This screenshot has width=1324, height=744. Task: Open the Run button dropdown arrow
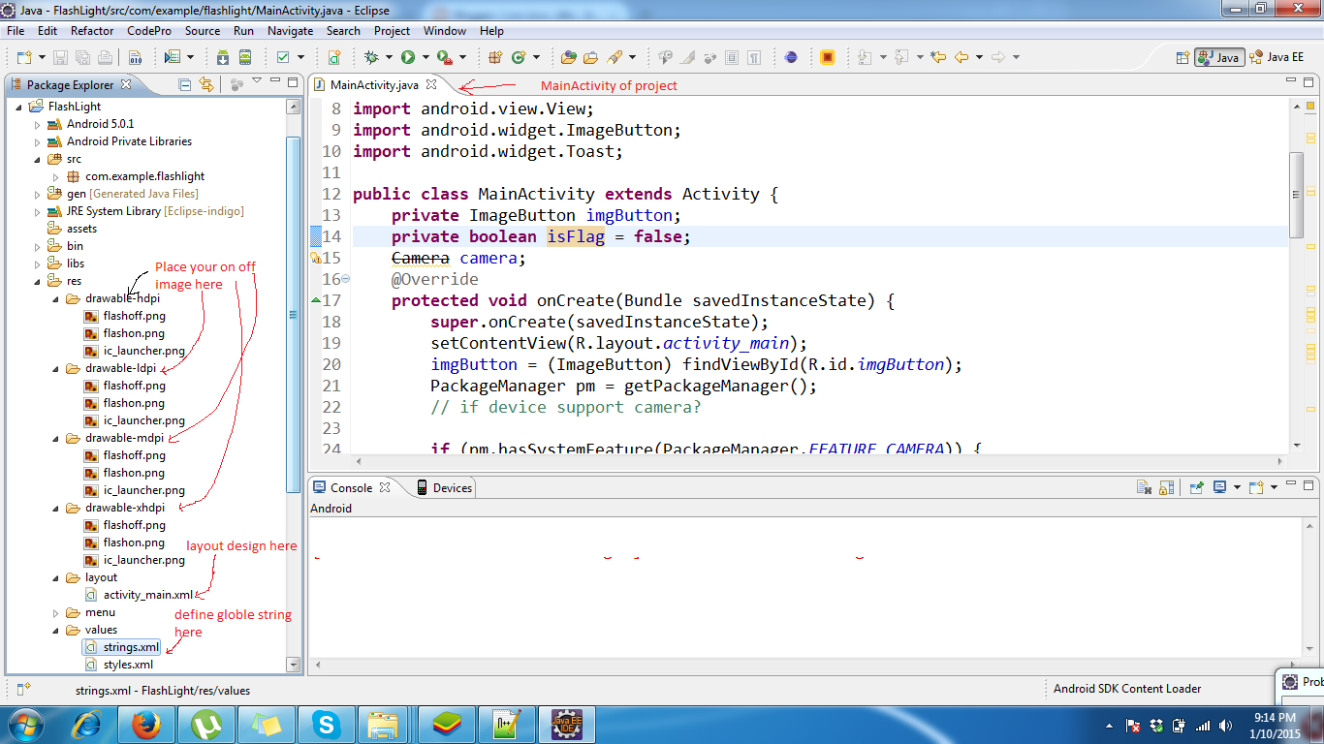pos(425,57)
